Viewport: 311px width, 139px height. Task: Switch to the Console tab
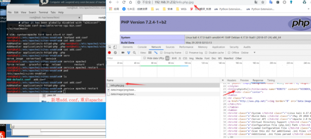142,47
